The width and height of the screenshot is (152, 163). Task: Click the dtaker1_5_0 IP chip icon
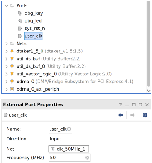[12, 51]
